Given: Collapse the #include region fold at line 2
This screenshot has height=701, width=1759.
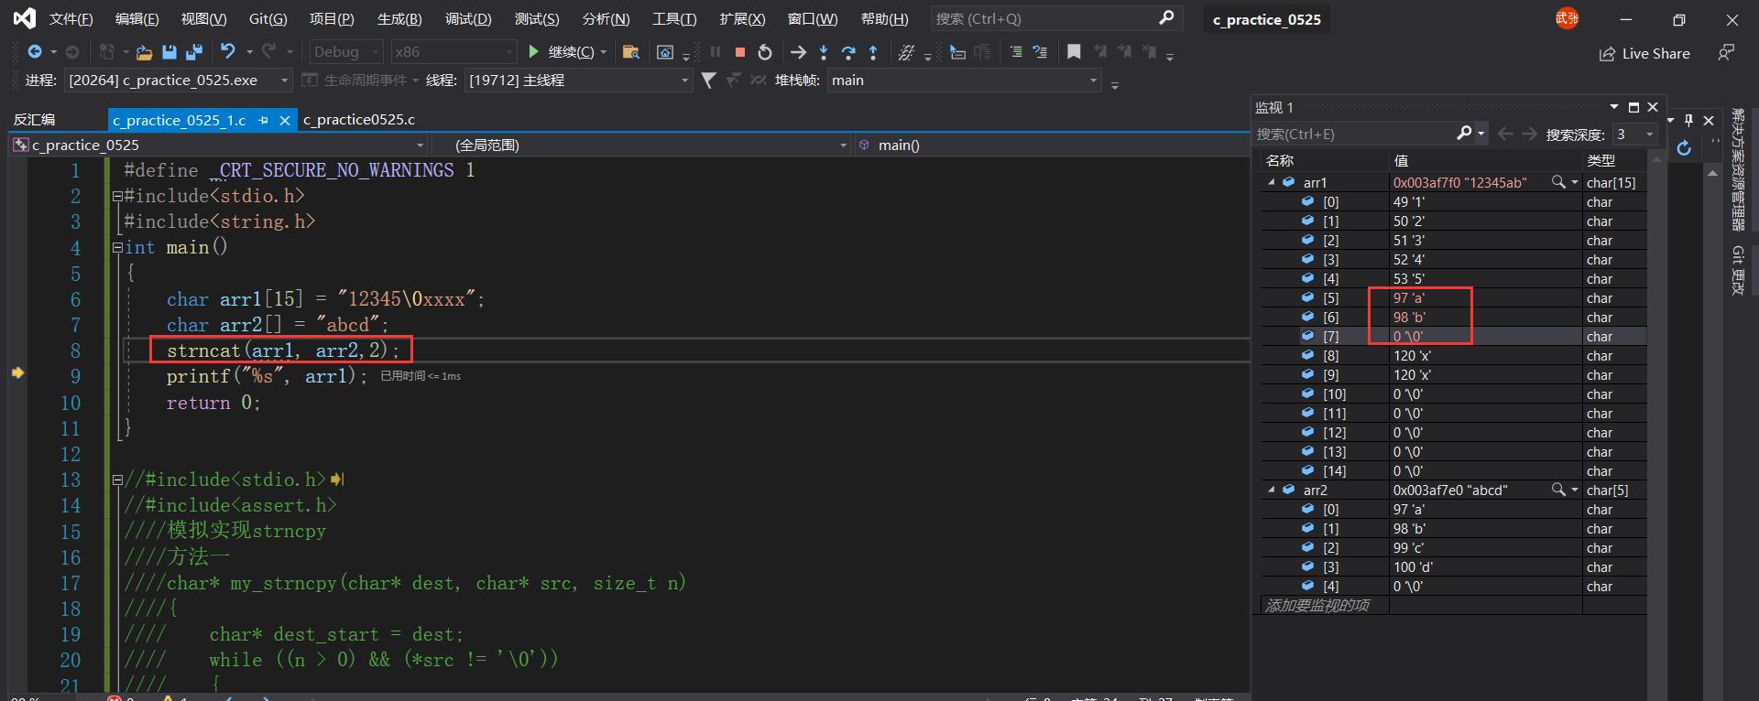Looking at the screenshot, I should 117,196.
